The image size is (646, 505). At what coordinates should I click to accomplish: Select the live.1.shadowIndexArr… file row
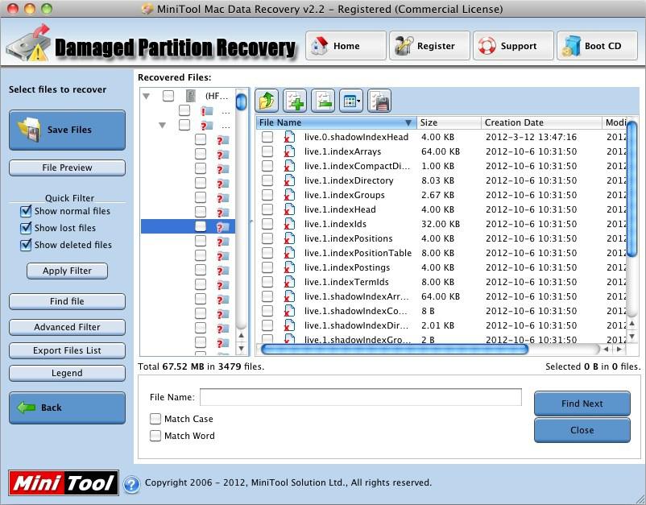441,296
